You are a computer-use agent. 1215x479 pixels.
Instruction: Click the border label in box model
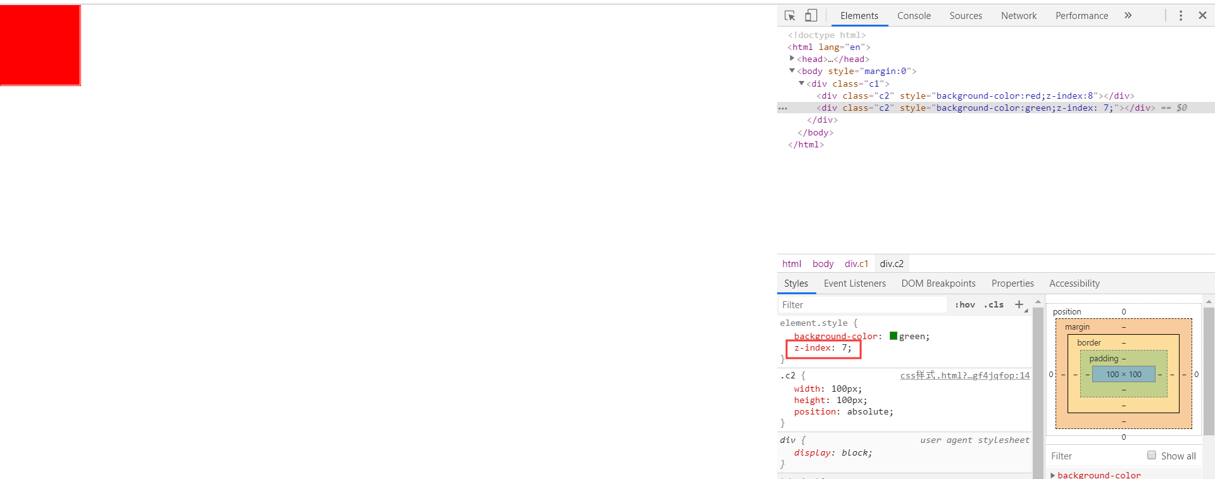click(1089, 343)
